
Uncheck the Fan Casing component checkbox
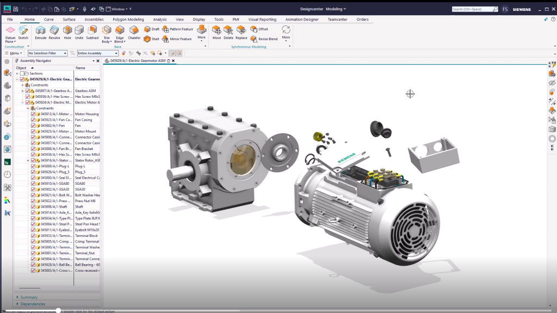(x=33, y=120)
